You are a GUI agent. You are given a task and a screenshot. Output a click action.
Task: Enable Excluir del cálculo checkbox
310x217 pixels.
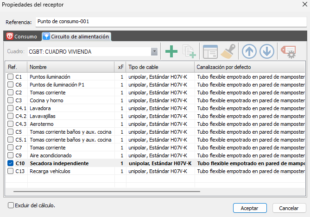pos(11,205)
